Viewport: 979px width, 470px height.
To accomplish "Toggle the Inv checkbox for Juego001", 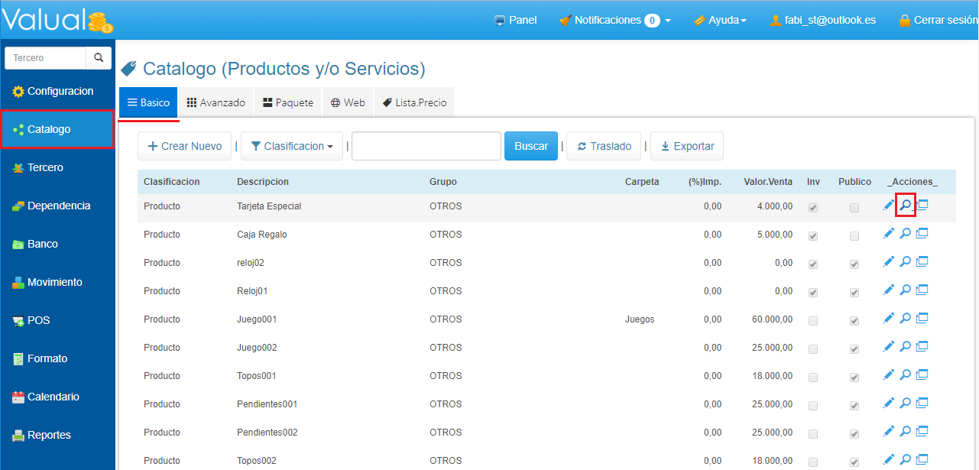I will coord(813,321).
